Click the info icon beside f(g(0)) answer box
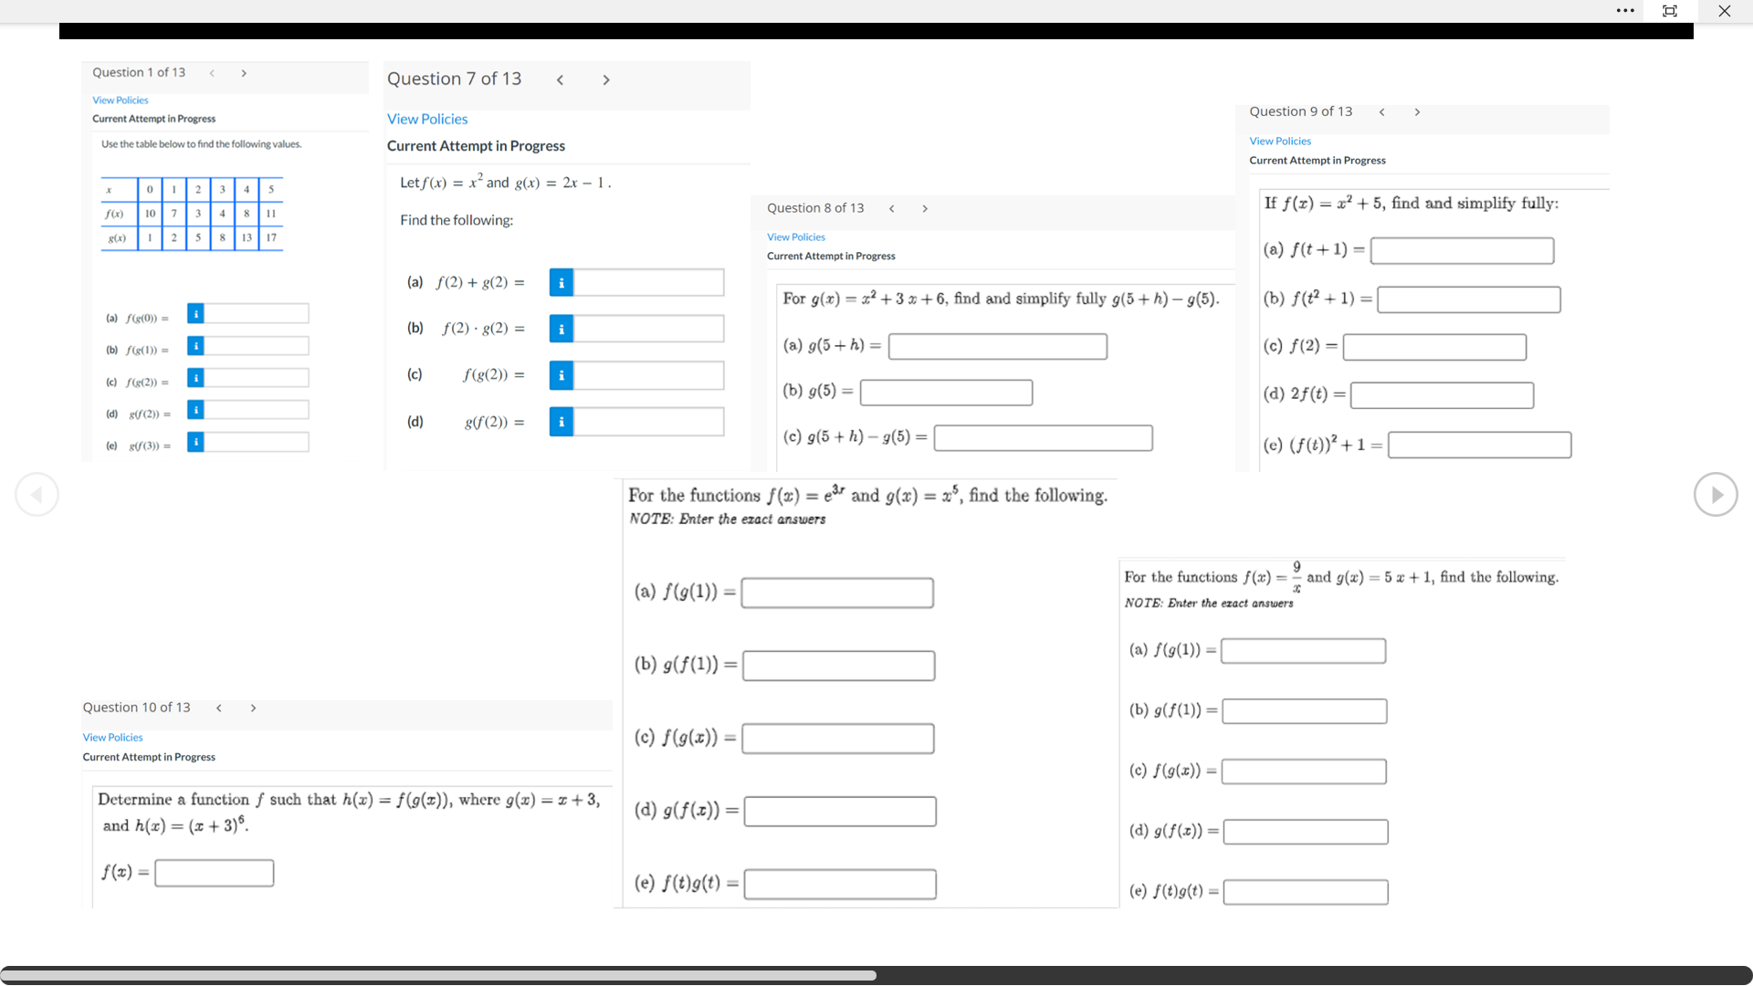 (x=195, y=313)
